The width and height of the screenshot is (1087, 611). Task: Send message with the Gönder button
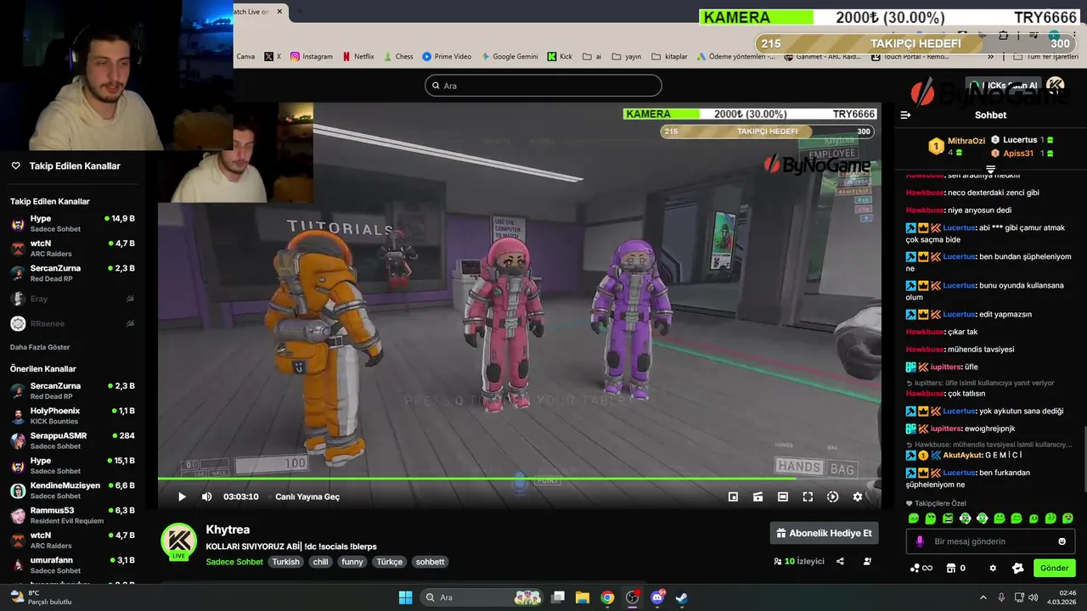1055,568
